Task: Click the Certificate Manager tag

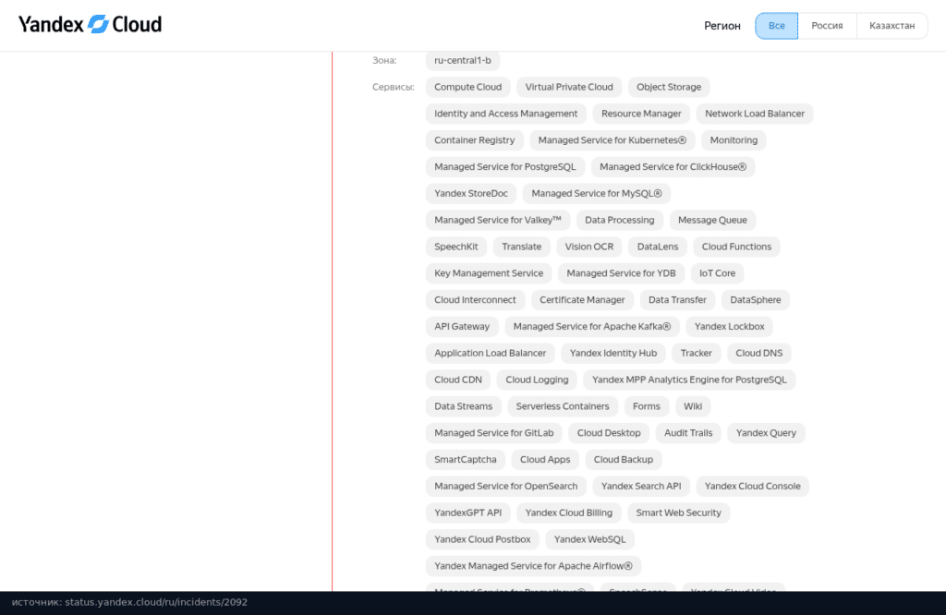Action: tap(582, 300)
